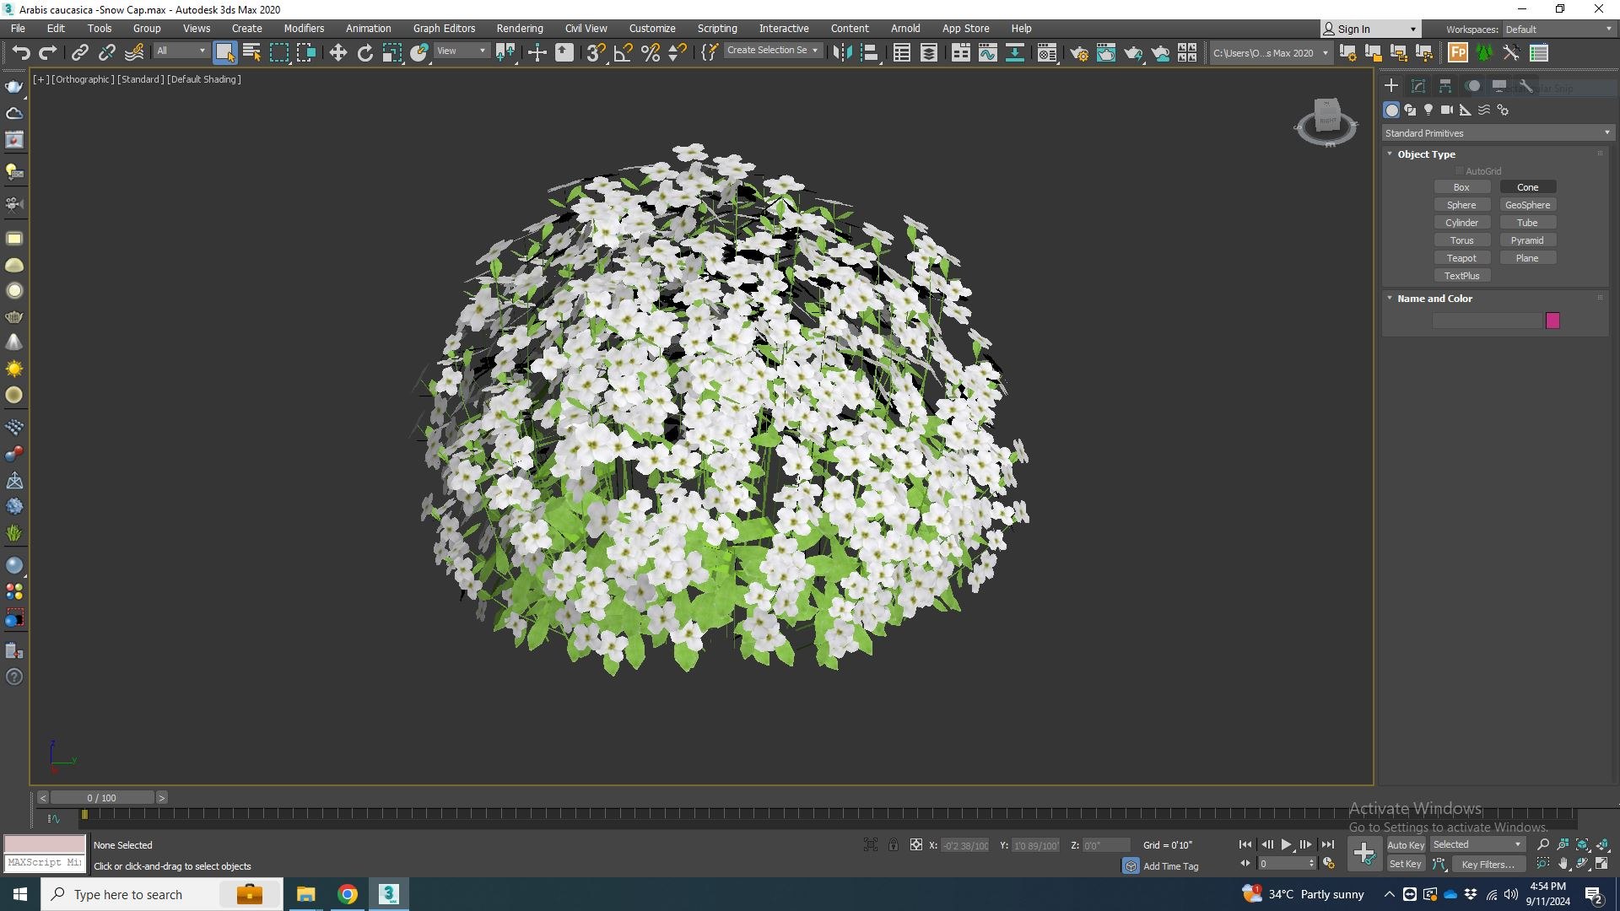Expand the Create Selection Set dropdown
1620x911 pixels.
(773, 51)
